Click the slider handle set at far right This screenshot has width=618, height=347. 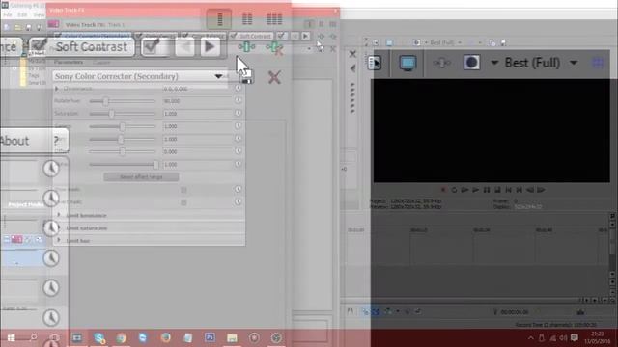click(156, 165)
